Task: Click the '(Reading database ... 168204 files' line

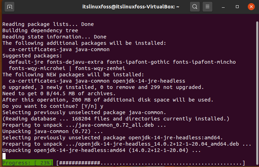Action: click(116, 119)
